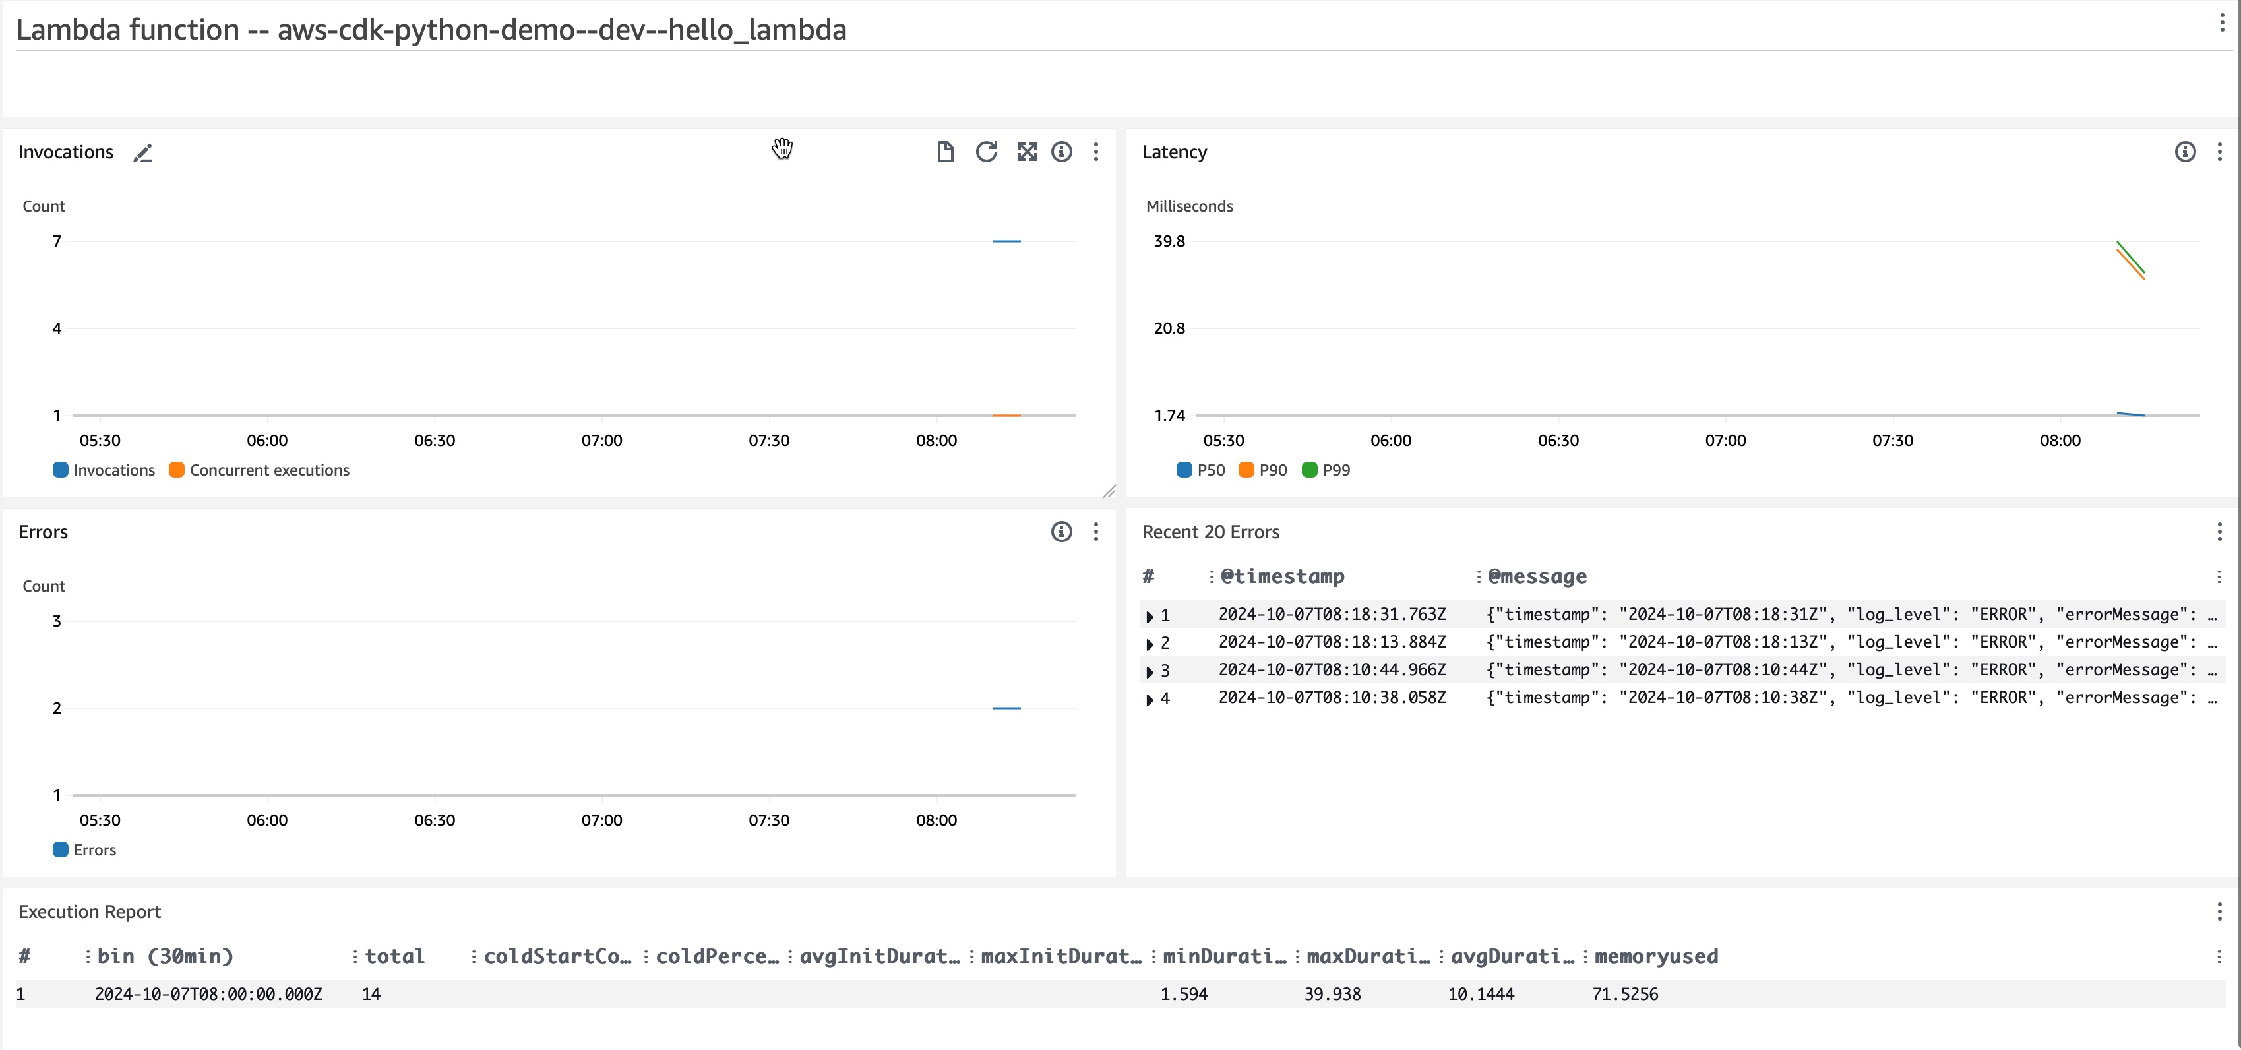This screenshot has height=1050, width=2241.
Task: Show info for the Errors chart
Action: 1061,532
